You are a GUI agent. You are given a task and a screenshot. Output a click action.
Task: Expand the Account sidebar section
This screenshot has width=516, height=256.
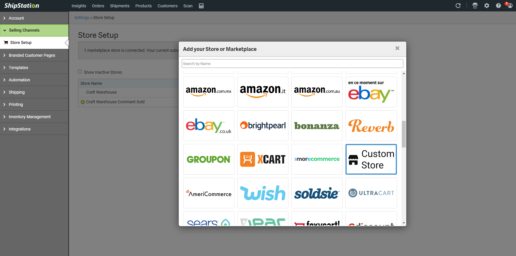(34, 18)
